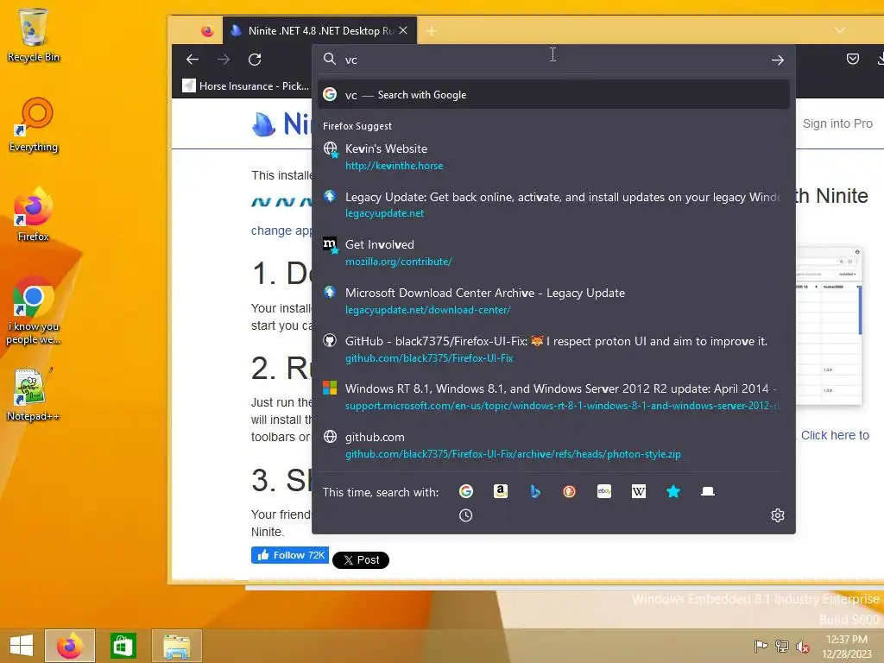
Task: Click the Firefox pinned tab
Action: click(x=207, y=31)
